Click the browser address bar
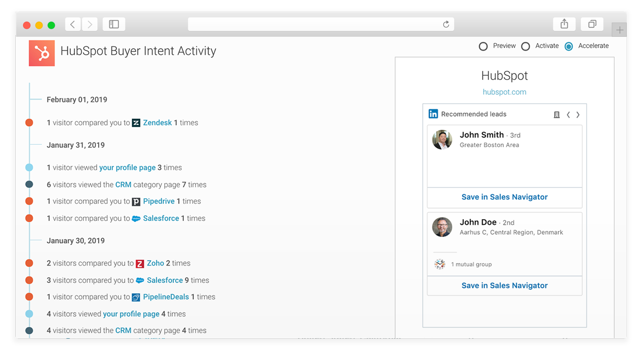The width and height of the screenshot is (643, 357). (321, 24)
